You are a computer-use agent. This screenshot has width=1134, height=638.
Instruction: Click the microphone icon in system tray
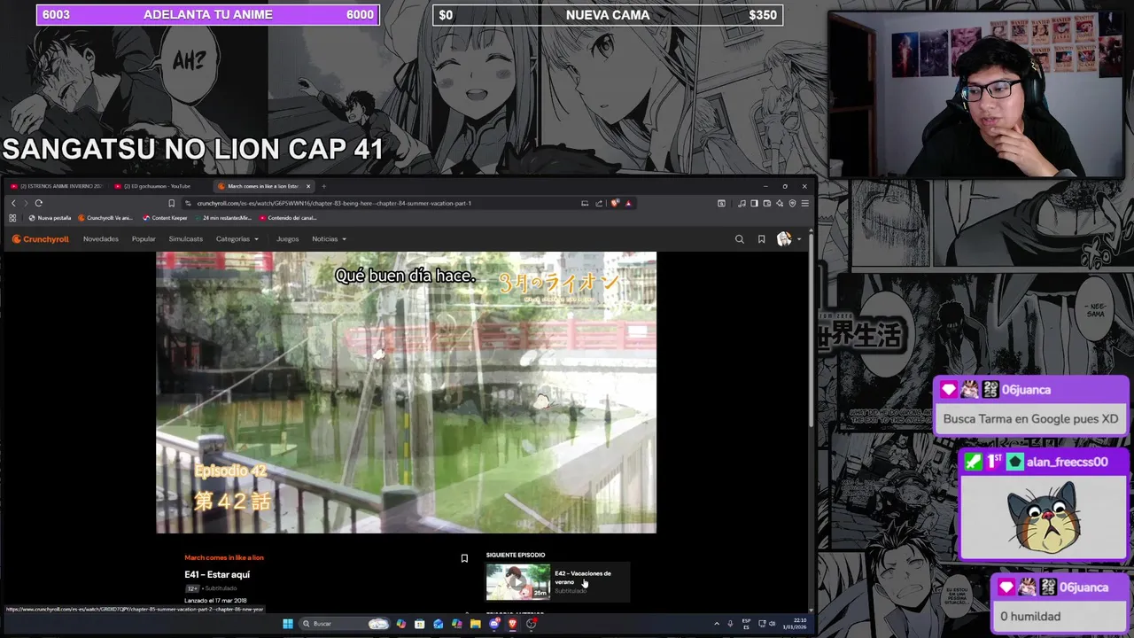tap(730, 624)
